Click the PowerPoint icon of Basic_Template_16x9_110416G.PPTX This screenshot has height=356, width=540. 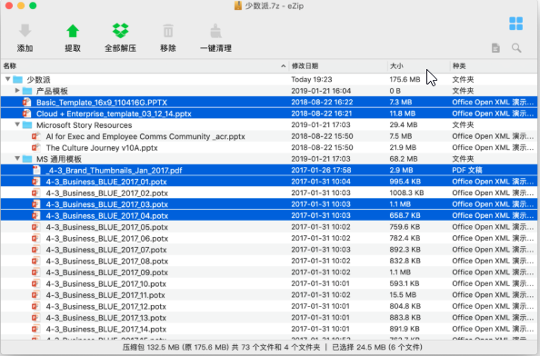click(26, 102)
